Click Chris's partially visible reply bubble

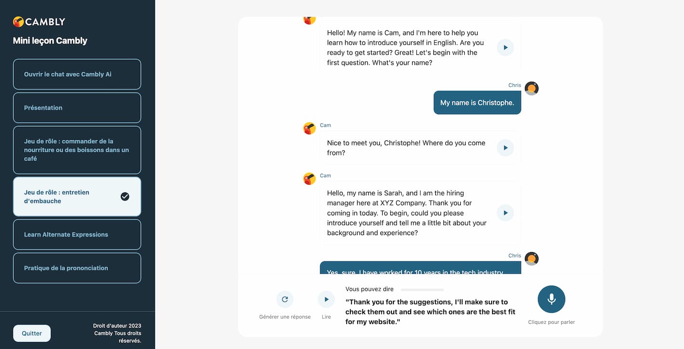pyautogui.click(x=420, y=270)
